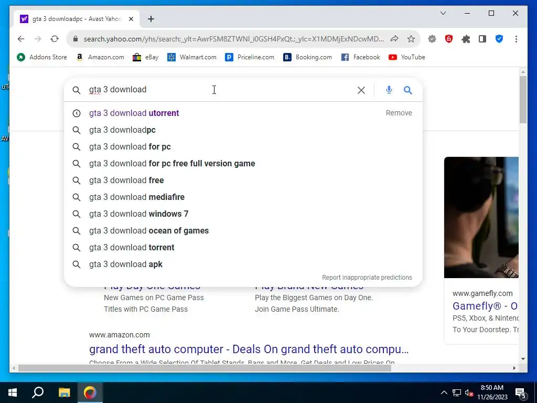
Task: Go back using the browser back arrow
Action: [21, 39]
